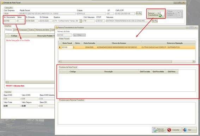Click the Série field in the header
Screen dimensions: 200x136
point(20,21)
